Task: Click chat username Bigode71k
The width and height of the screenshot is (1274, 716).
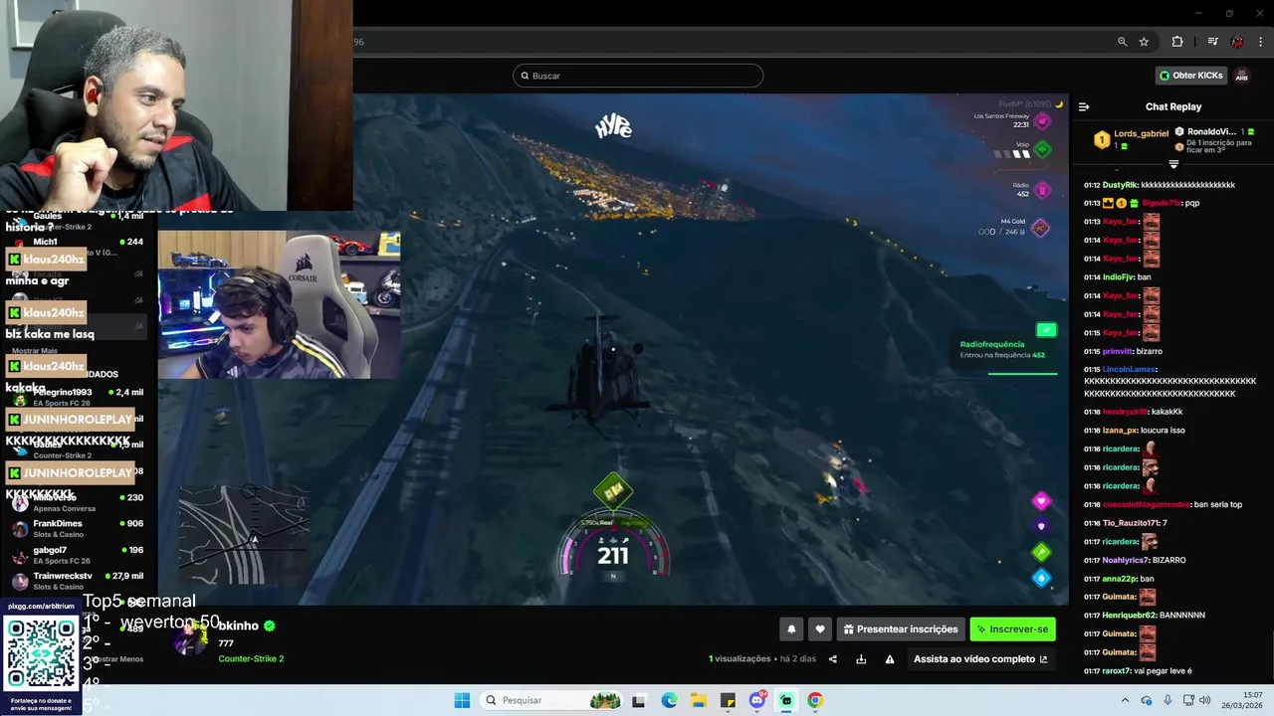Action: pos(1162,203)
